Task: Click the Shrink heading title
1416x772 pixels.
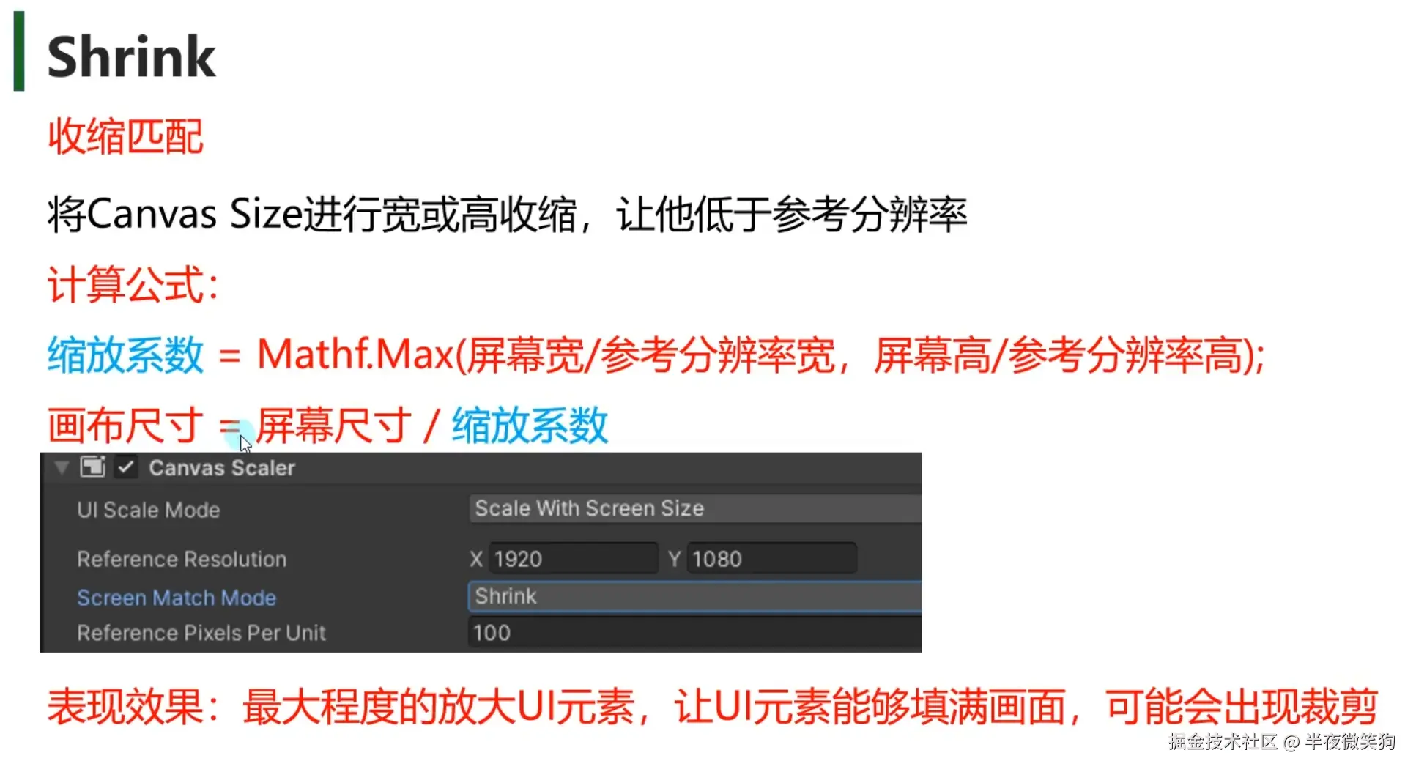Action: (x=131, y=56)
